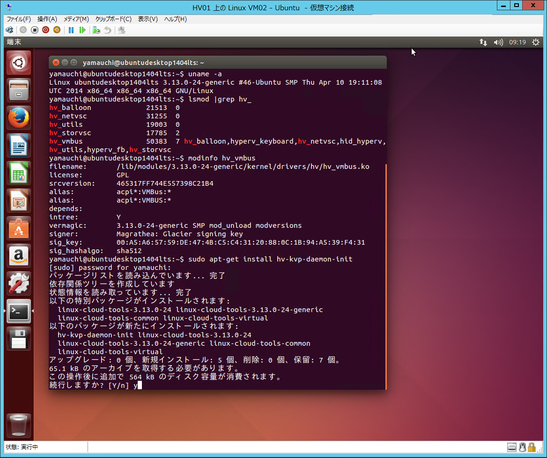Open the Ubuntu Dash home icon
Viewport: 547px width, 458px height.
[x=19, y=62]
